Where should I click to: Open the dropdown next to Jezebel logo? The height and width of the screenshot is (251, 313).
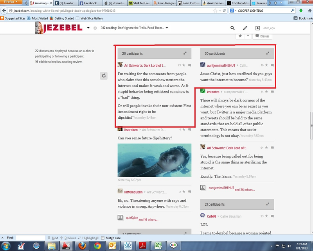(x=88, y=28)
